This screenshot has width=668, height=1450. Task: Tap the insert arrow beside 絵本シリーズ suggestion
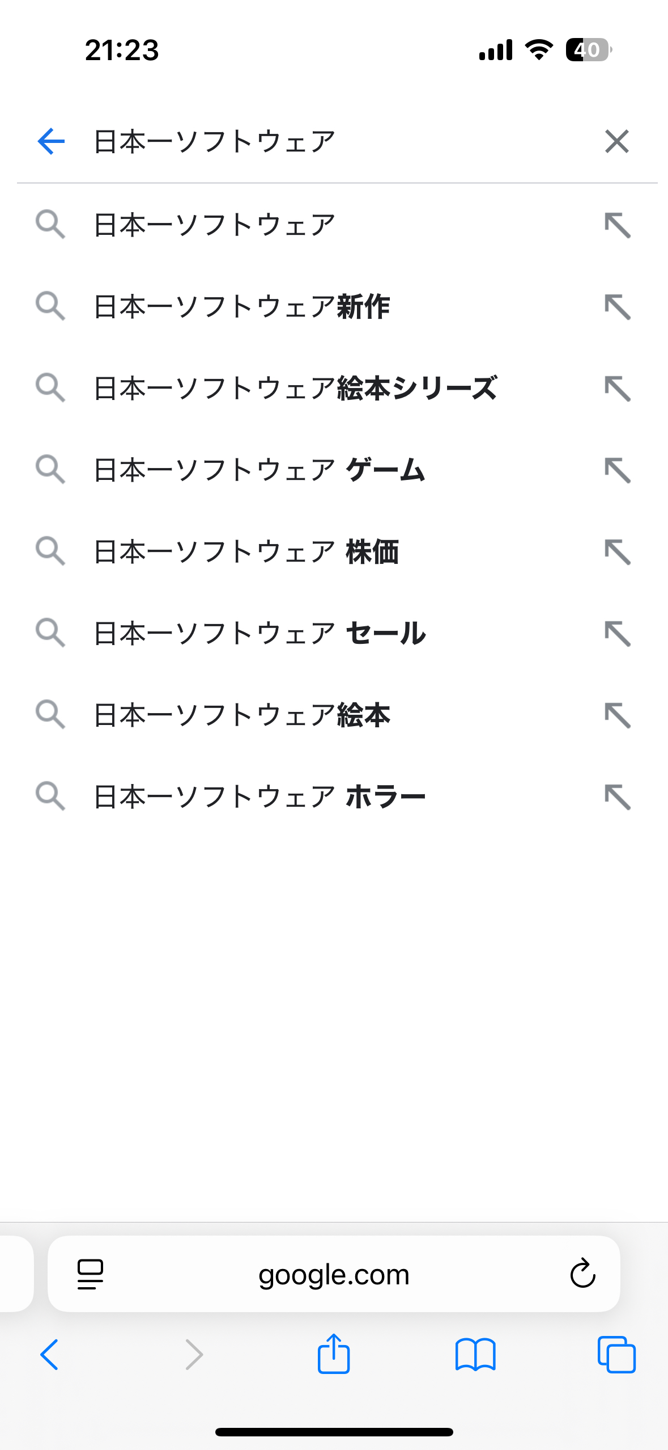[617, 389]
